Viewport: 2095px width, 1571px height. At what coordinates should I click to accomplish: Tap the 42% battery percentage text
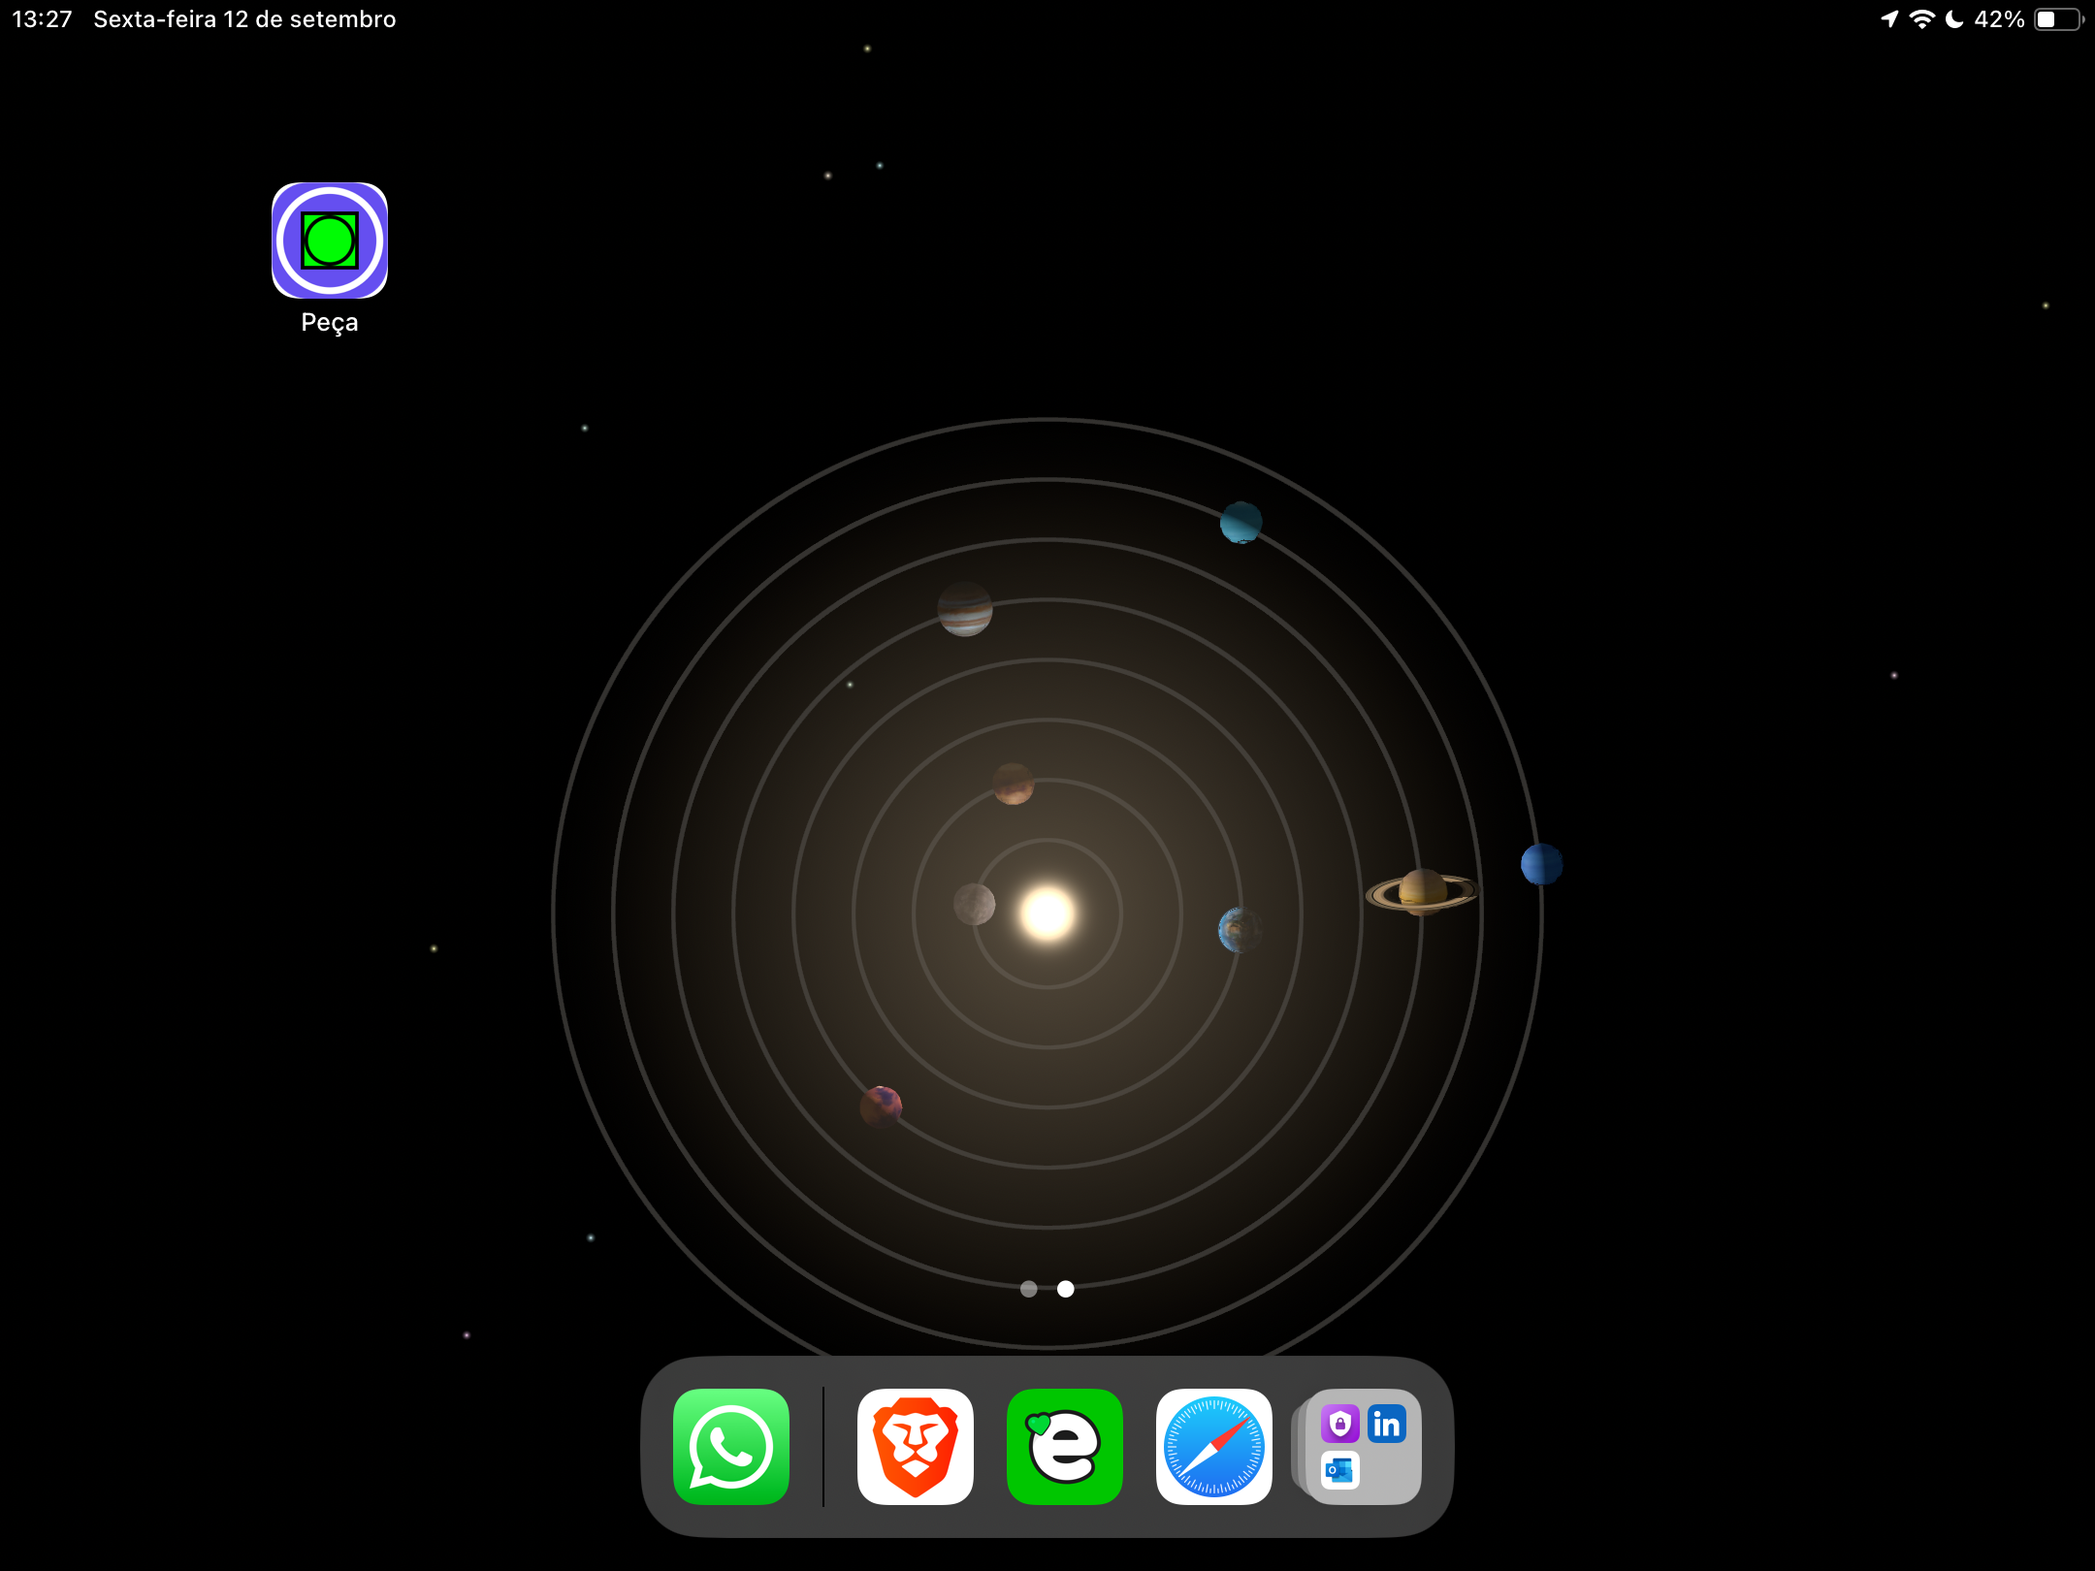click(x=1999, y=19)
